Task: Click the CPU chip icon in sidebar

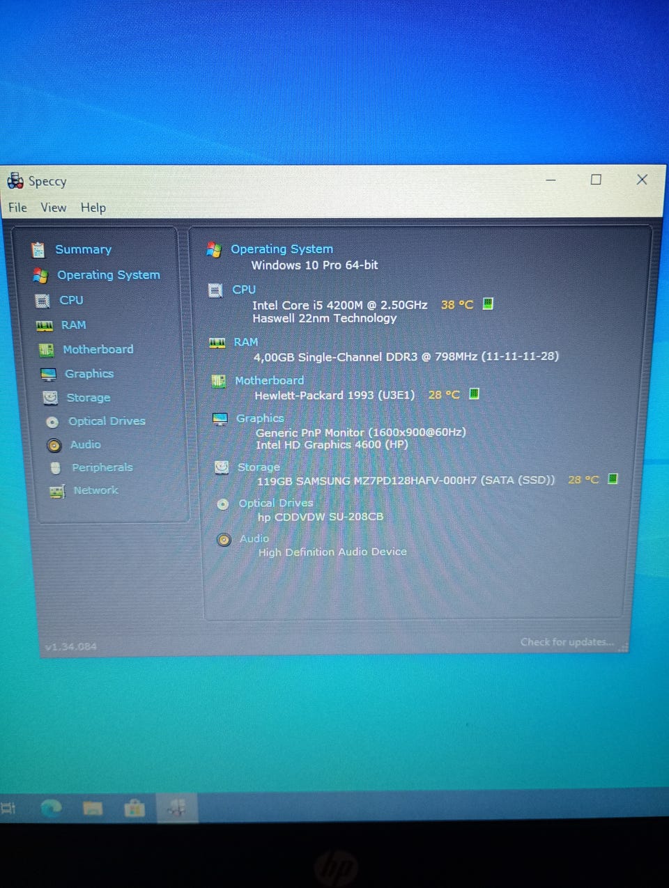Action: [43, 301]
